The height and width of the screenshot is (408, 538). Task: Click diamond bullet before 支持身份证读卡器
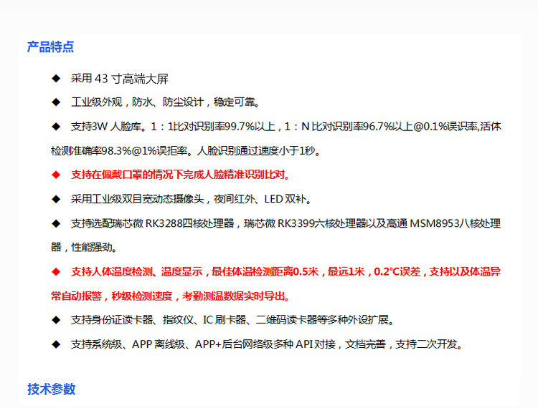[56, 320]
